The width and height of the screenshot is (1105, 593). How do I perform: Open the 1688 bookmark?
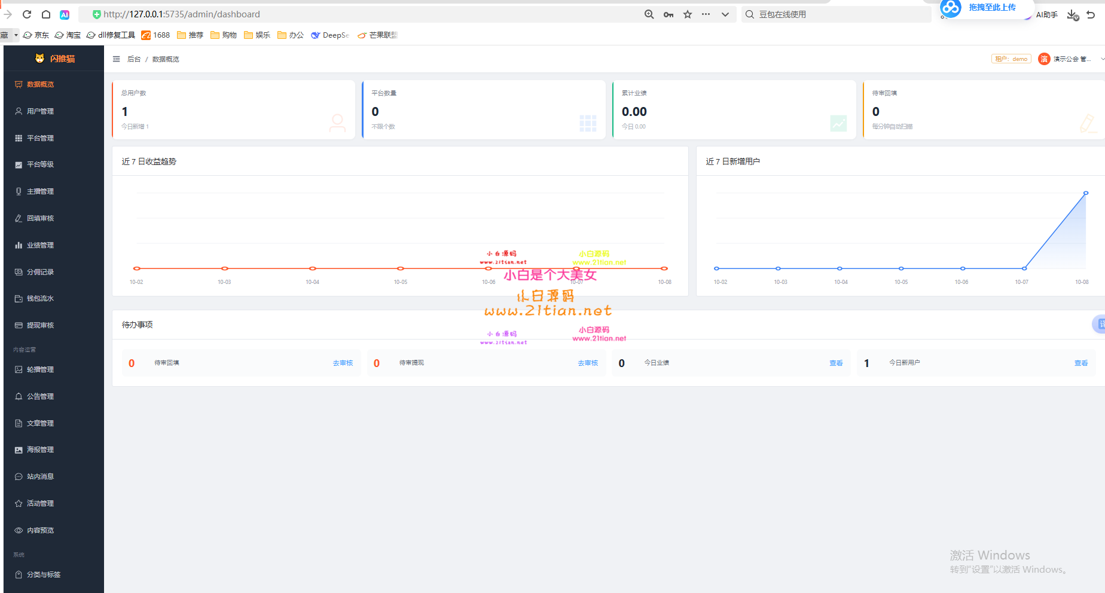click(x=155, y=35)
